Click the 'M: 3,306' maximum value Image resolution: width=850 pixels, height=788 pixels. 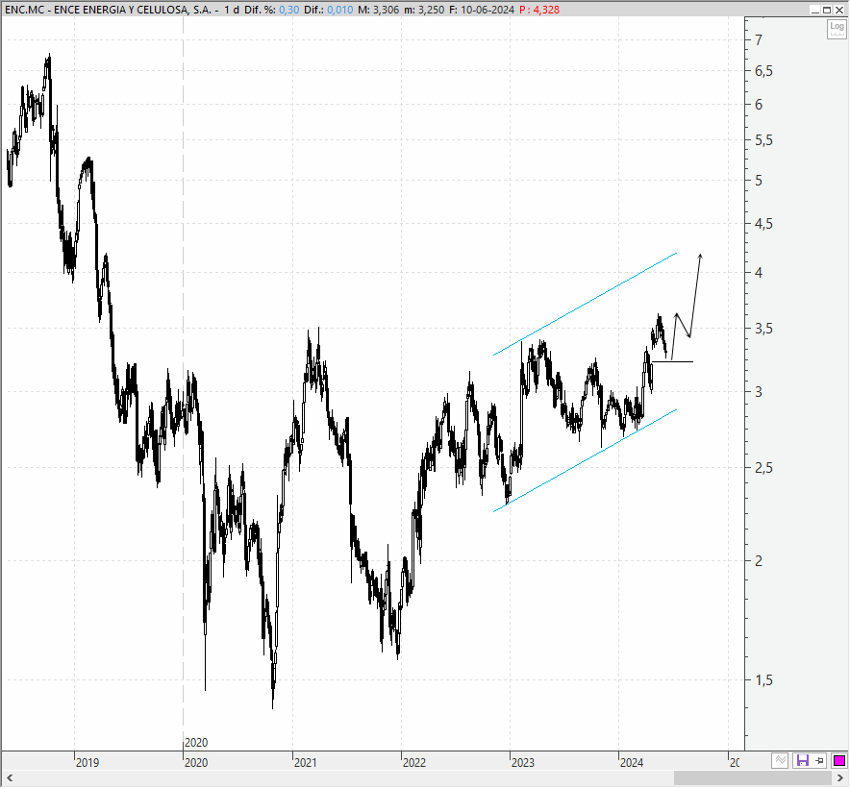click(379, 10)
